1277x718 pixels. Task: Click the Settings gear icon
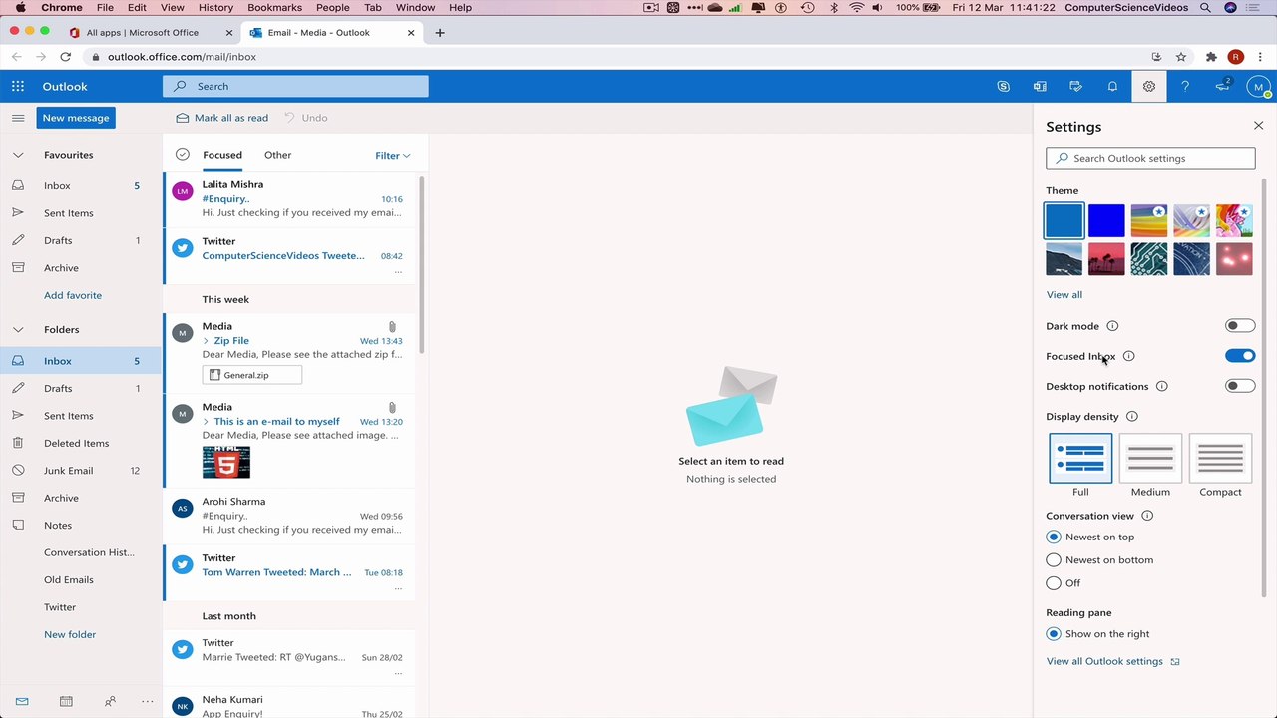[1149, 87]
